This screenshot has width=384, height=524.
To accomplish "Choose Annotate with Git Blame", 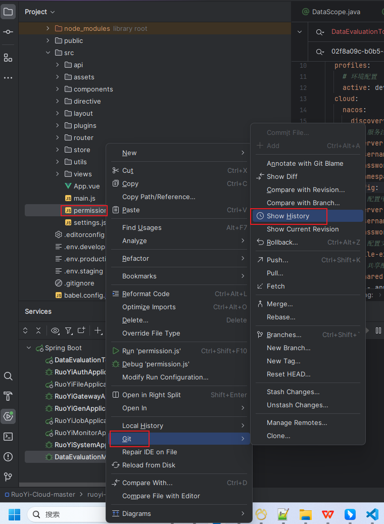I will 308,163.
